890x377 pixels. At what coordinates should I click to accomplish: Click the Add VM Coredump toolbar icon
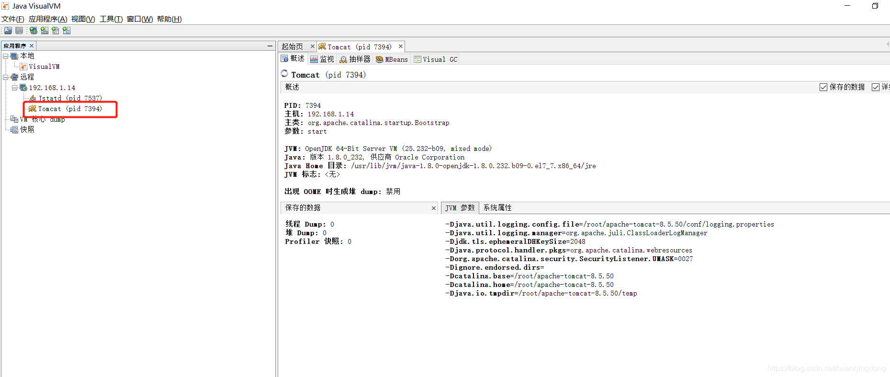(56, 31)
